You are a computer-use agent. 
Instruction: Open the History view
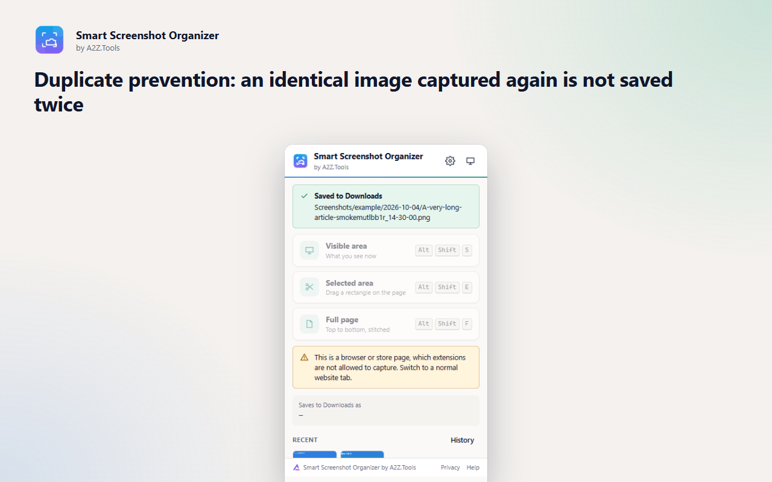(462, 440)
